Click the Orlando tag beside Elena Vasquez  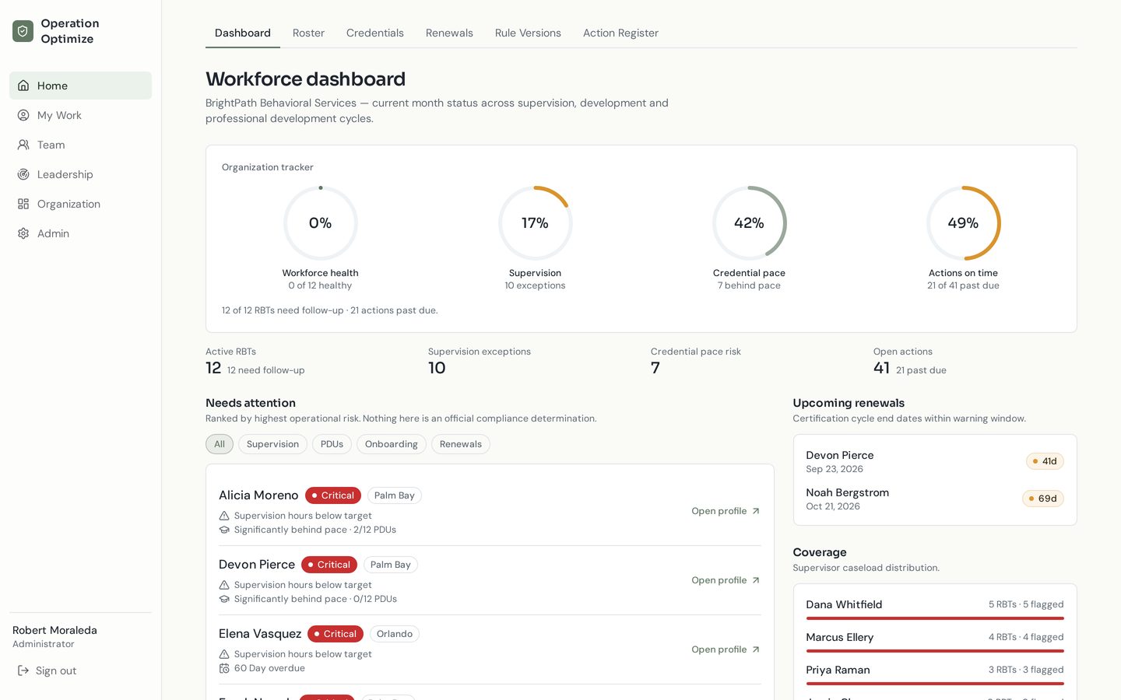click(395, 634)
